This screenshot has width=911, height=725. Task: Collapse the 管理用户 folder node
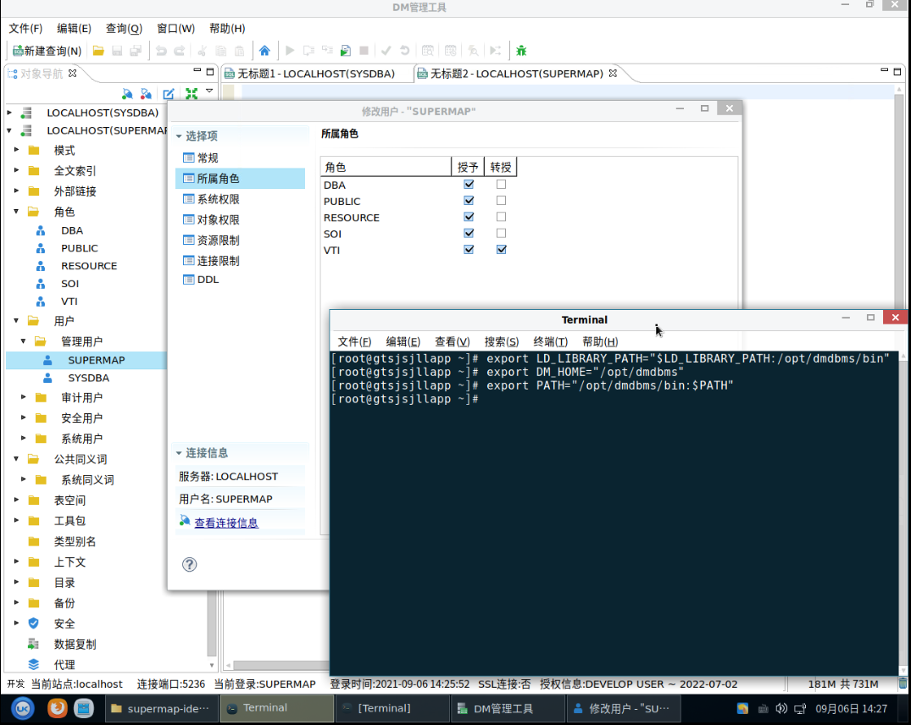pos(23,340)
